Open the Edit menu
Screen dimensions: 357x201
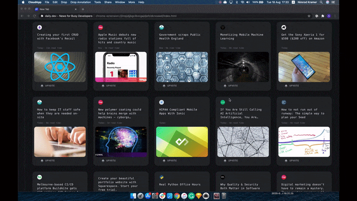click(55, 2)
